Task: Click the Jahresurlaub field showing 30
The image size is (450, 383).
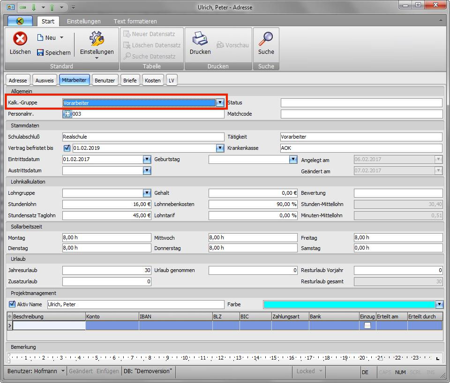Action: click(107, 270)
